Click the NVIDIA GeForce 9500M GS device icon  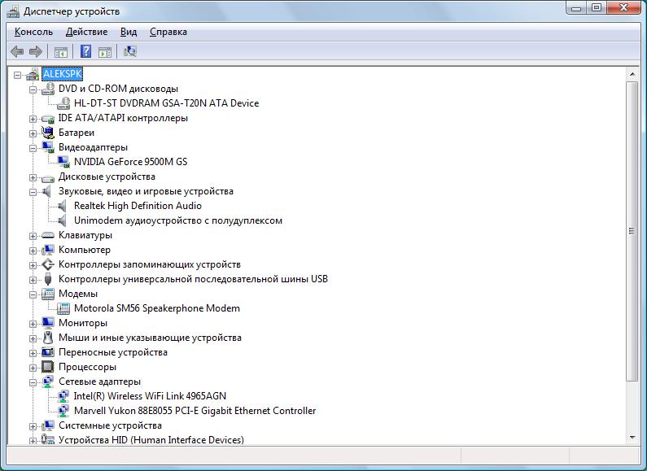tap(63, 162)
